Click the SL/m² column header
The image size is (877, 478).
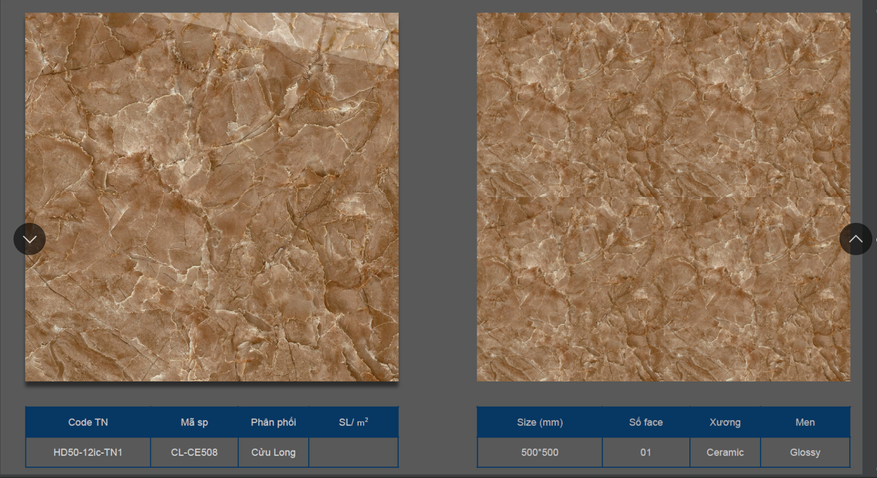pos(354,422)
